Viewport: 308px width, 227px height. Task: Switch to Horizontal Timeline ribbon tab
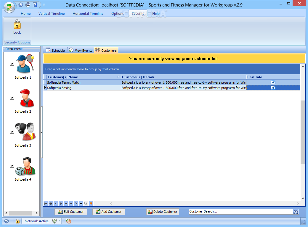[x=88, y=14]
